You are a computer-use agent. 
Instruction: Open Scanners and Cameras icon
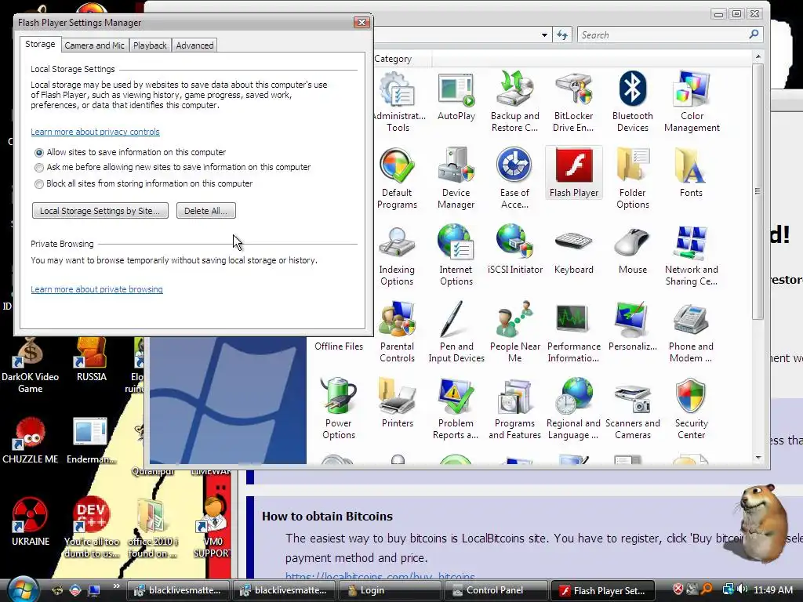click(633, 408)
